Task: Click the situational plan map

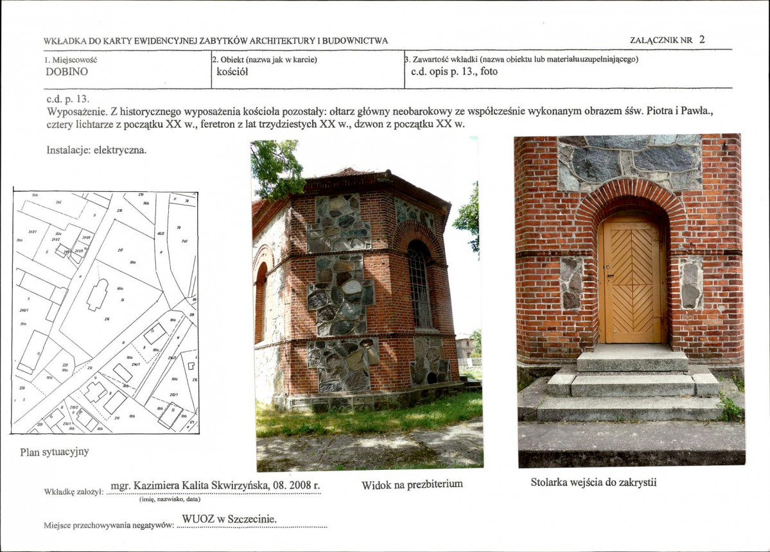Action: 105,311
